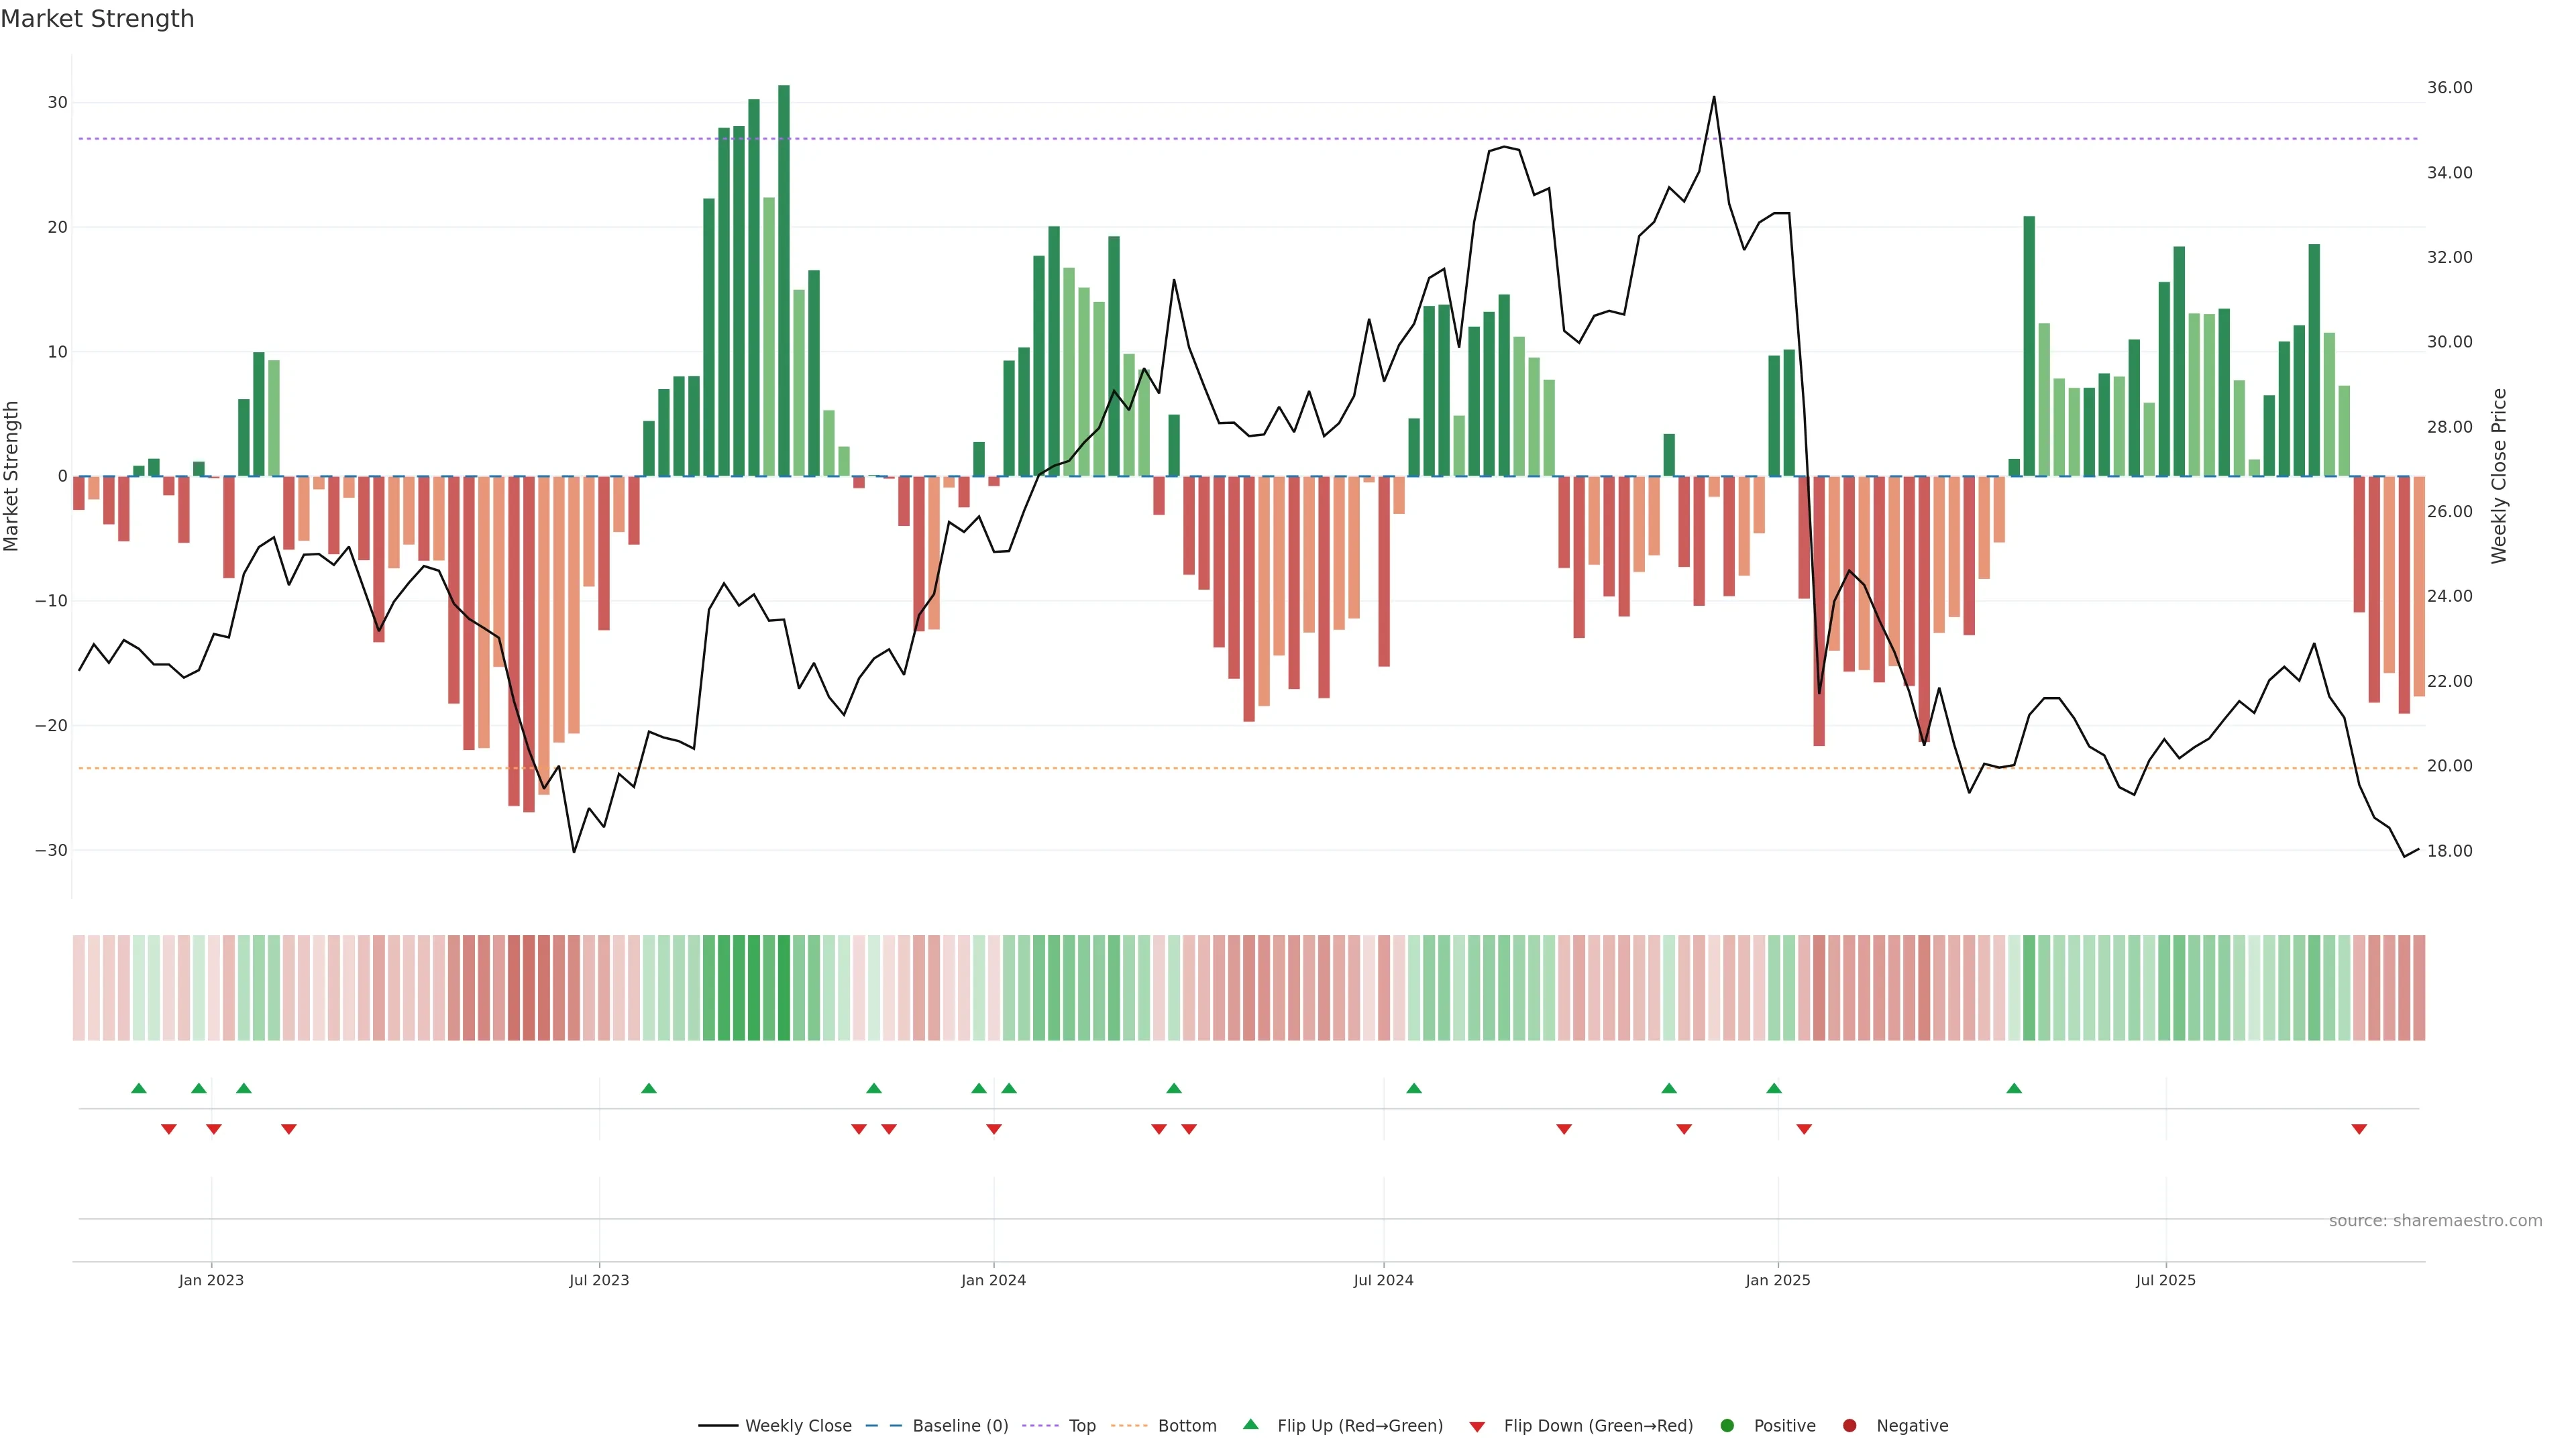Viewport: 2576px width, 1449px height.
Task: Click Flip Down red triangle legend icon
Action: pyautogui.click(x=1477, y=1427)
